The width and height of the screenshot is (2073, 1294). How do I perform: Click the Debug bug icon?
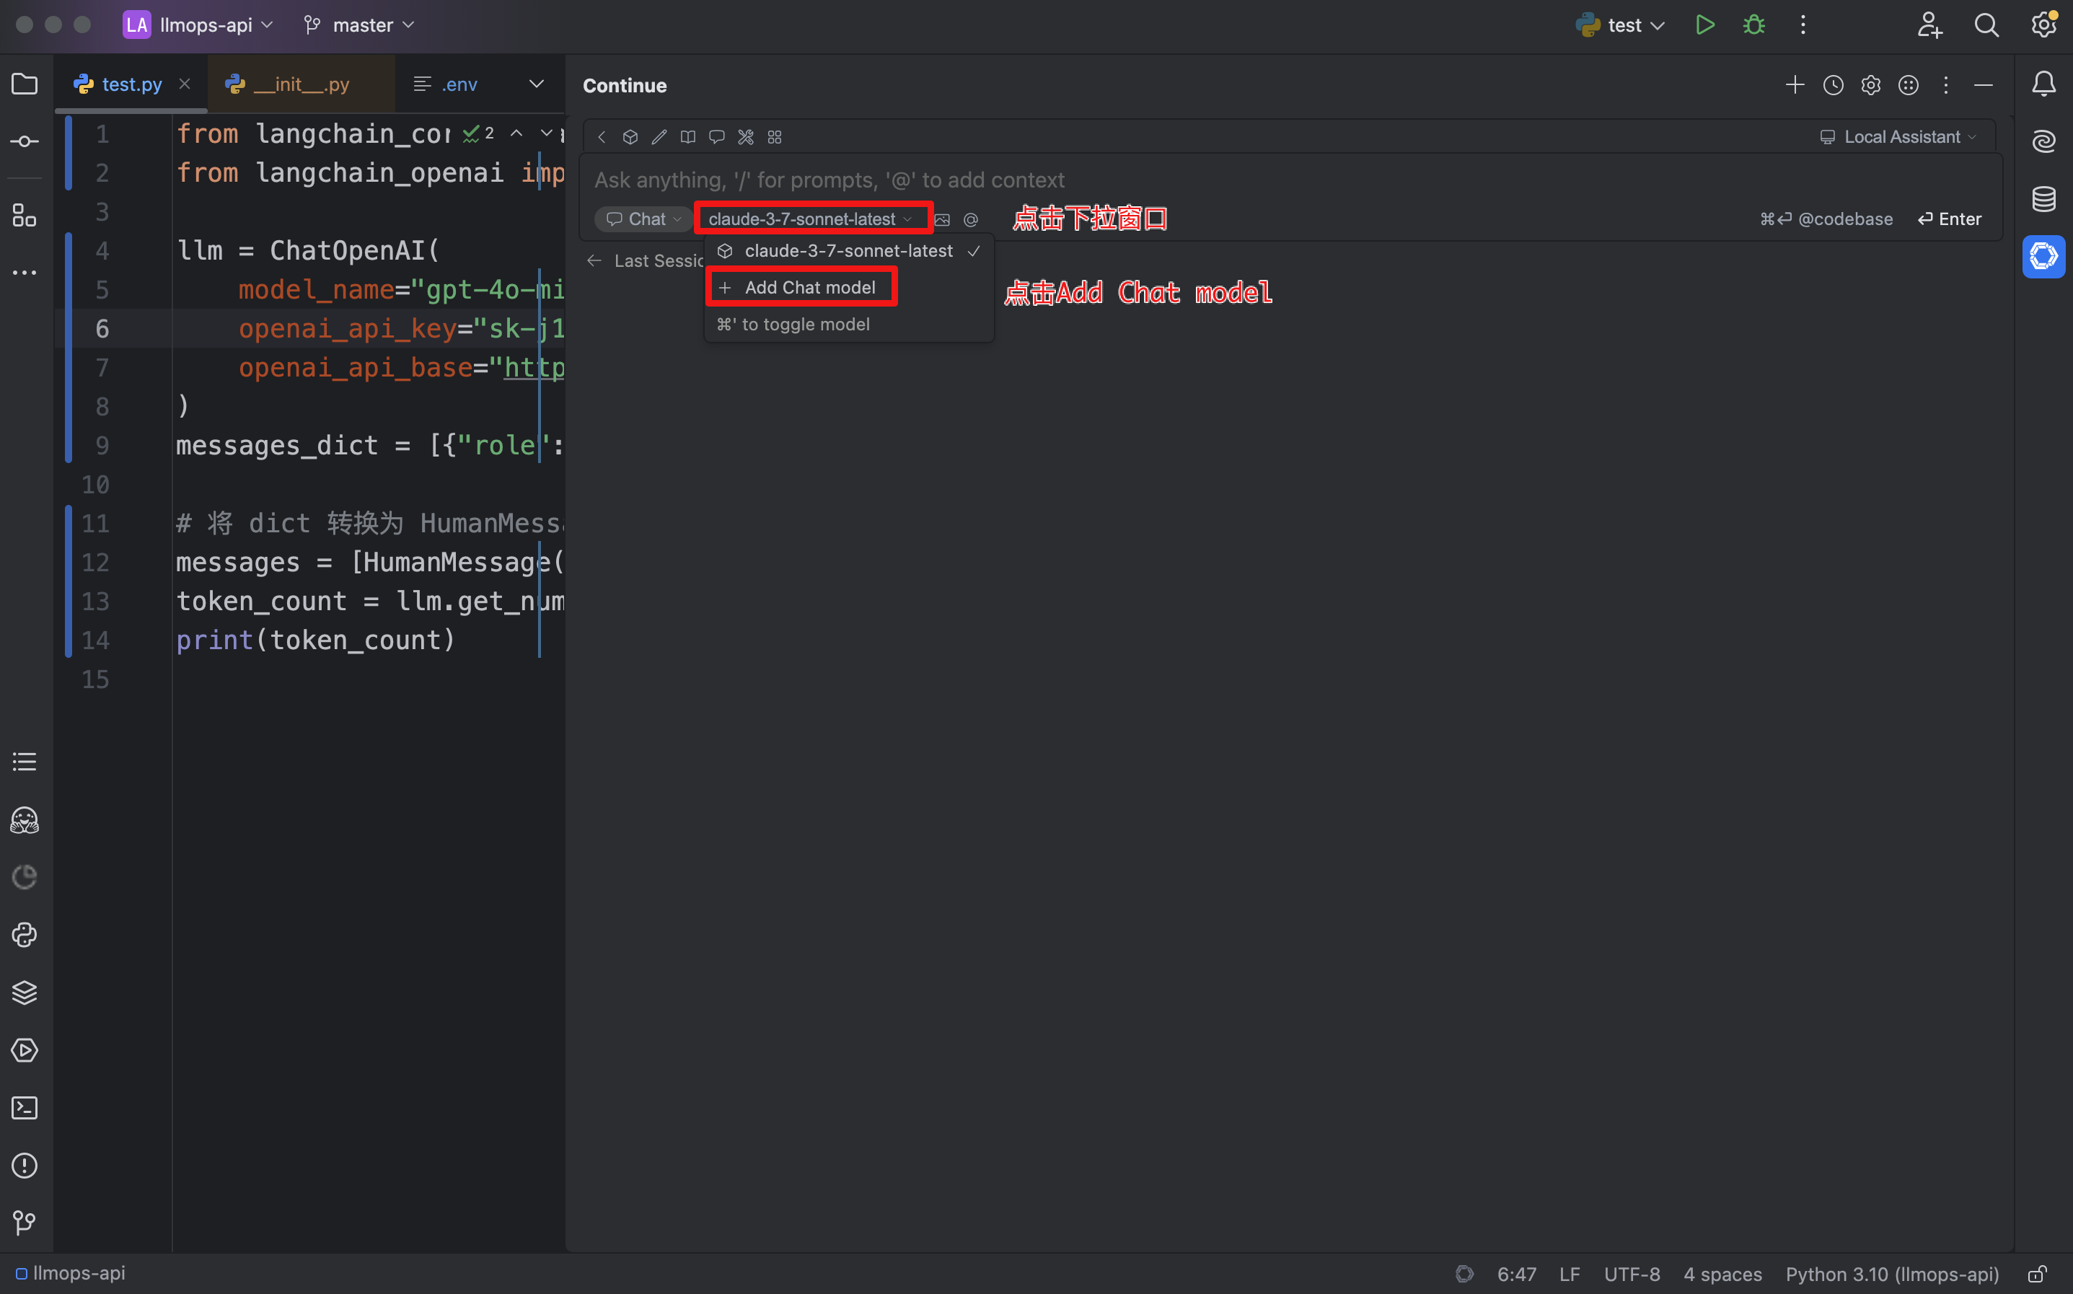click(x=1753, y=25)
